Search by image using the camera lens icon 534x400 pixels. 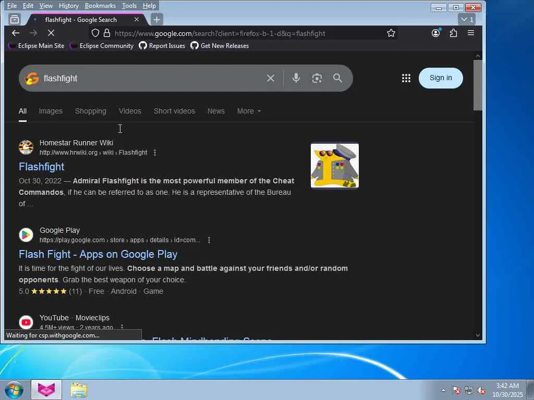click(317, 78)
